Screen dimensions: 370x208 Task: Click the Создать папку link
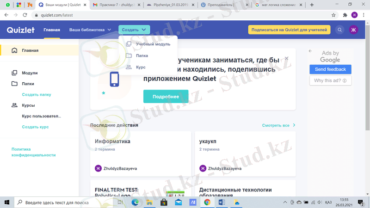tap(37, 95)
